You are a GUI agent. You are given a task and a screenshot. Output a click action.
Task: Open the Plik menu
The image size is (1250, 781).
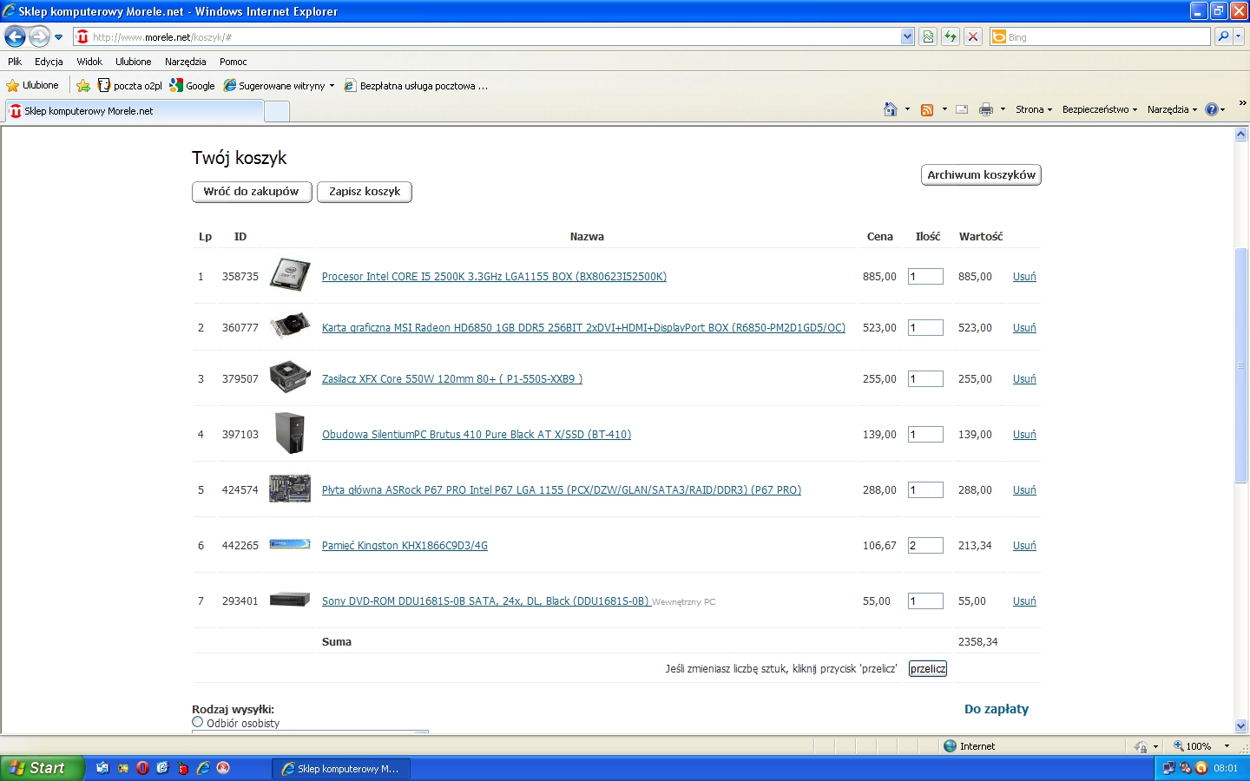coord(15,62)
